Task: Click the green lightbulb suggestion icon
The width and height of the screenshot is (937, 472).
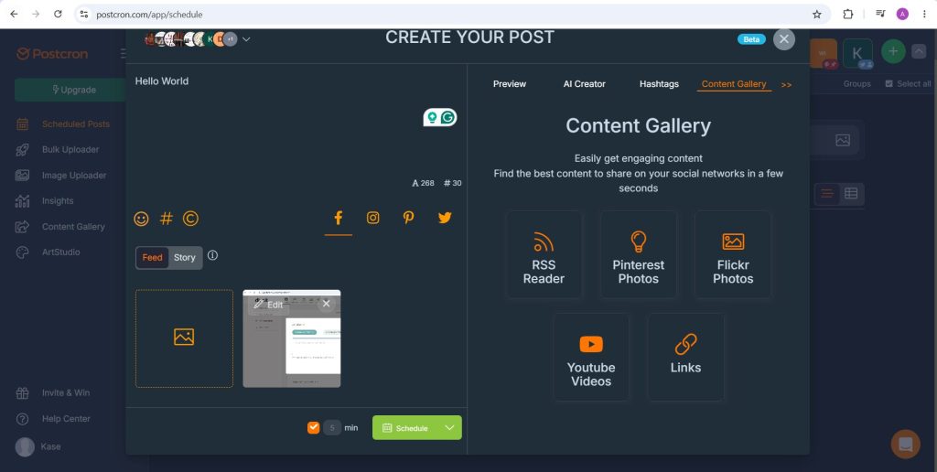Action: click(432, 118)
